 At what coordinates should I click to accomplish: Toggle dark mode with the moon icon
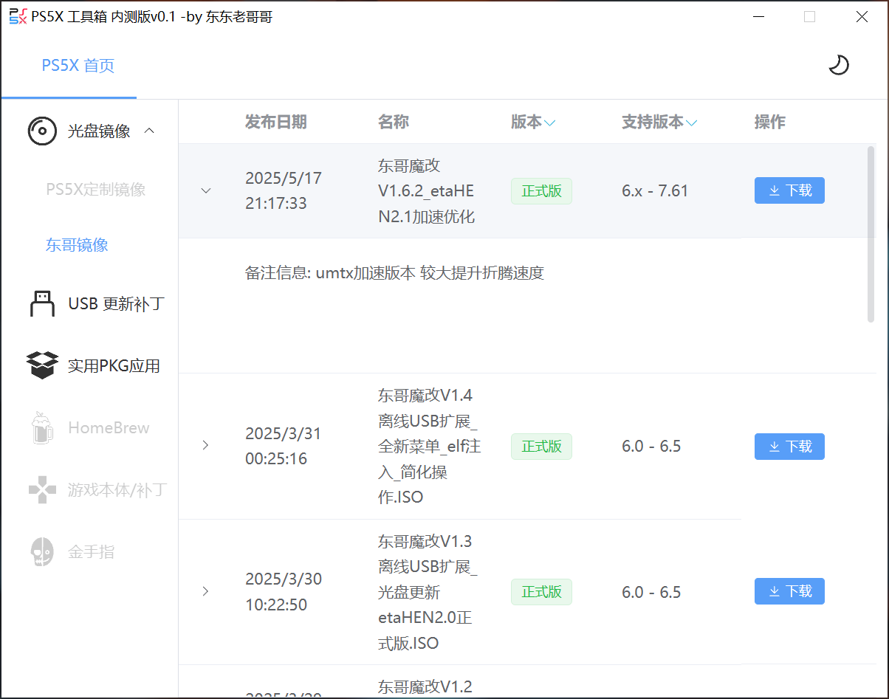[x=840, y=65]
